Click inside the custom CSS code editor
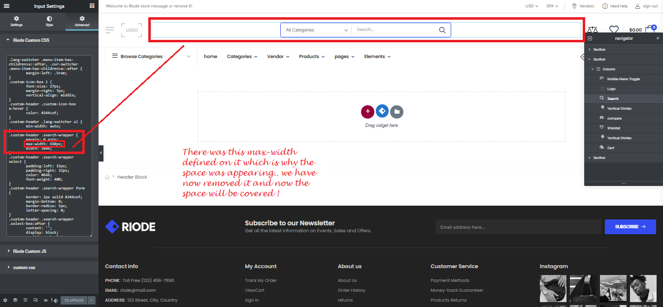Image resolution: width=663 pixels, height=307 pixels. tap(49, 146)
